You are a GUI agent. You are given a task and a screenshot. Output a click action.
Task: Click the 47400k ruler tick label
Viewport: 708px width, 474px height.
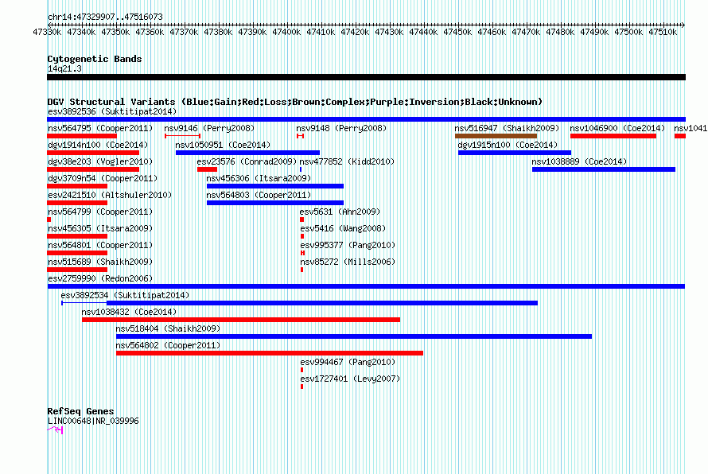286,32
